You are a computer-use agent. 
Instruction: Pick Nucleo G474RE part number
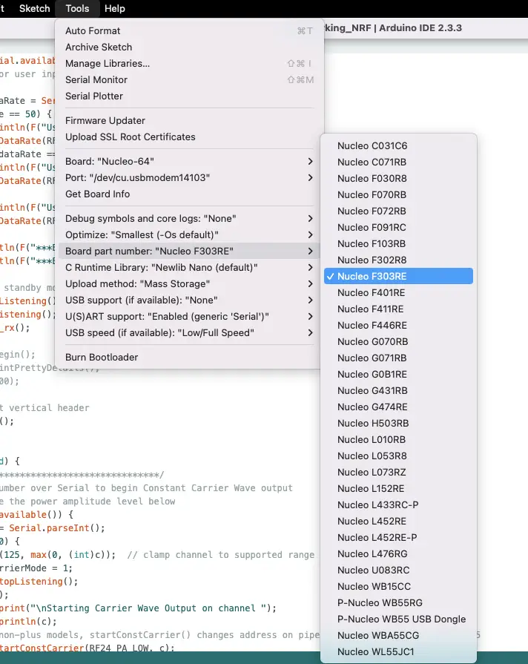398,407
